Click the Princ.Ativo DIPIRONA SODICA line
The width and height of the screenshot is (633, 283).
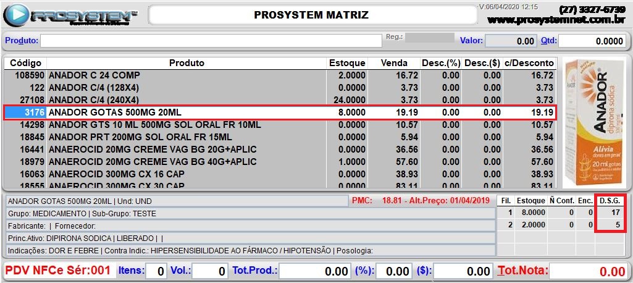coord(250,239)
